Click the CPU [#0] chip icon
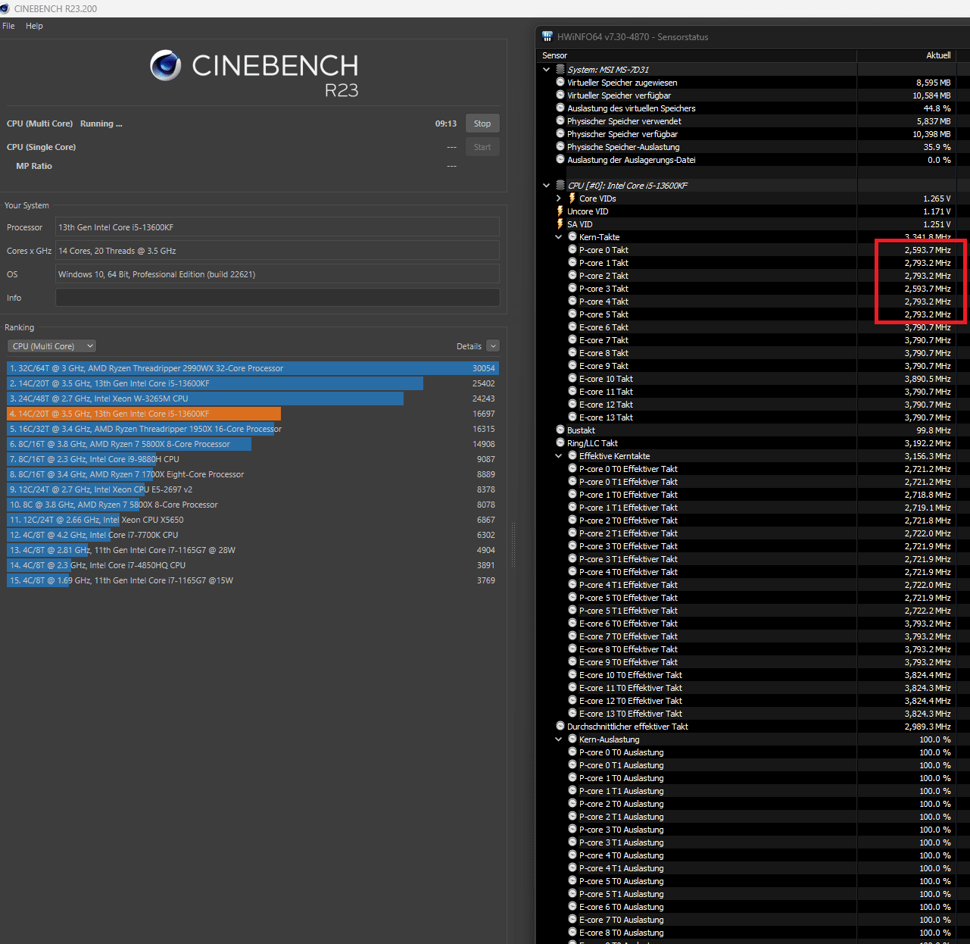Viewport: 970px width, 944px height. [x=560, y=186]
